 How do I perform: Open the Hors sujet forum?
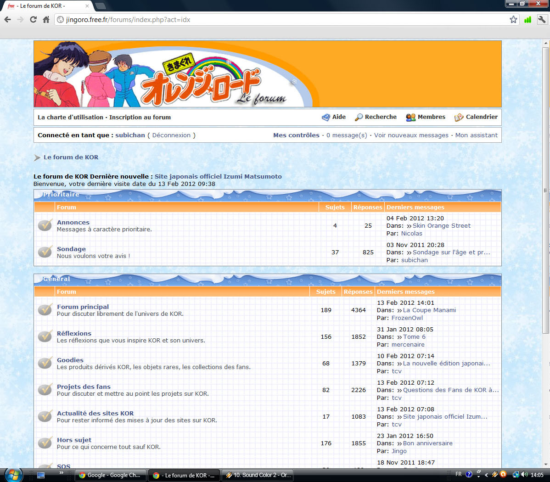[74, 440]
